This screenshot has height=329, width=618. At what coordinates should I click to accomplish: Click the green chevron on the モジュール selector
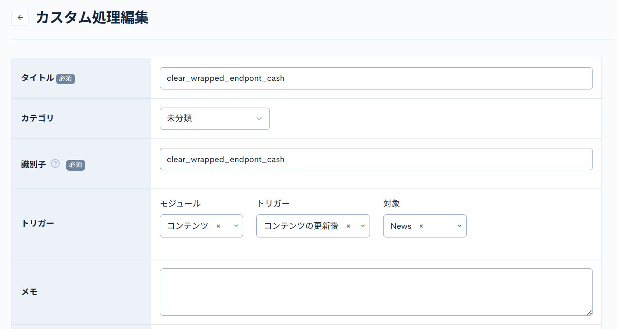pos(235,226)
